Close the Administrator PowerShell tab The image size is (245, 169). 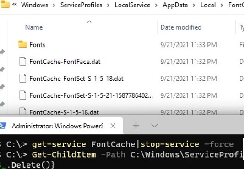pos(113,126)
